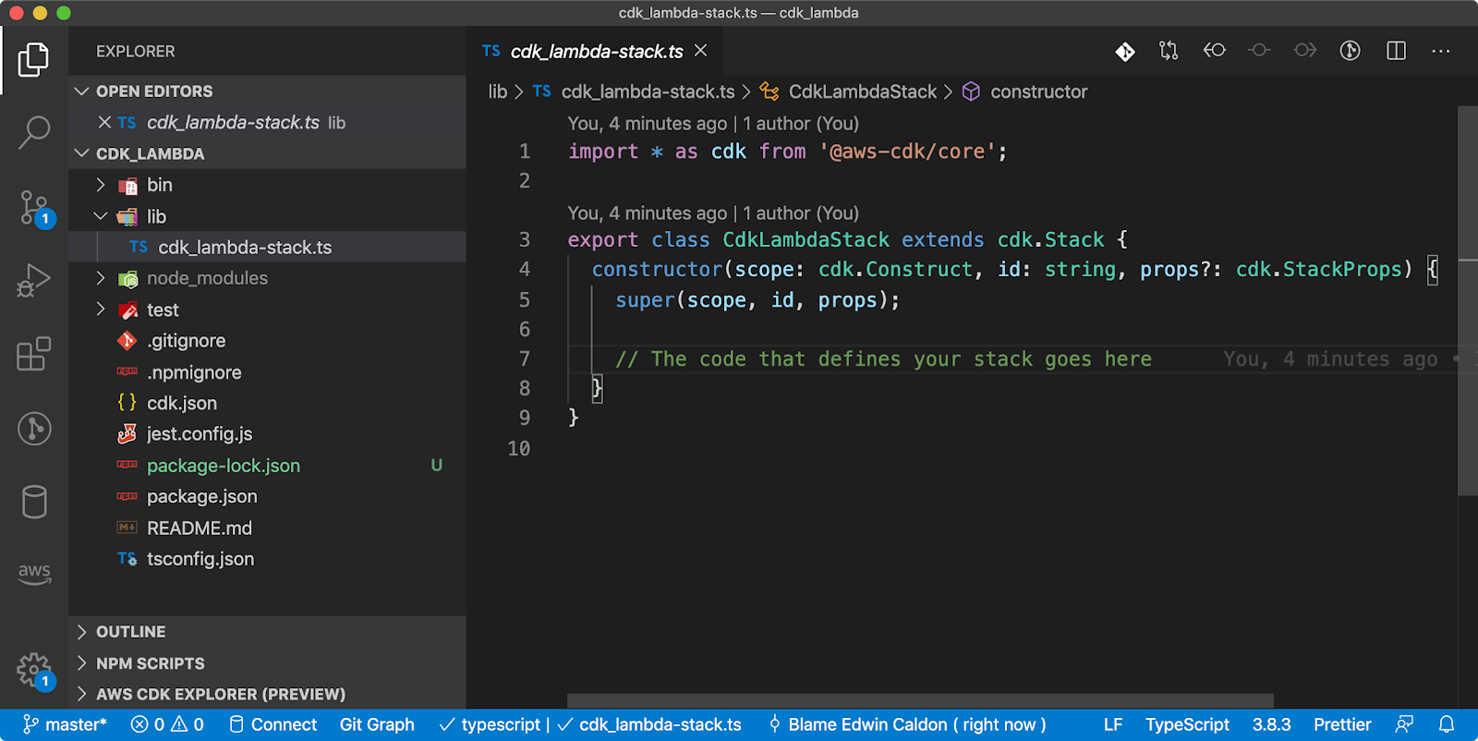Expand the AWS CDK EXPLORER (PREVIEW) section
Image resolution: width=1478 pixels, height=741 pixels.
pos(220,694)
